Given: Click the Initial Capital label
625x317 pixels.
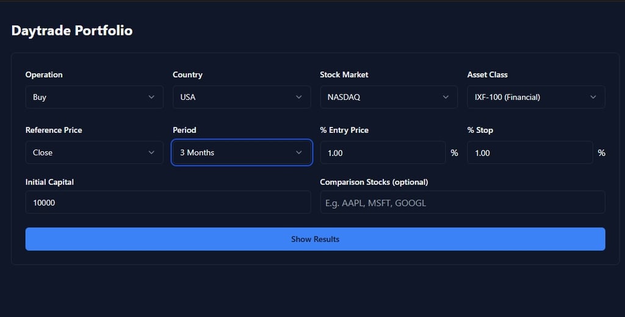Looking at the screenshot, I should 49,182.
